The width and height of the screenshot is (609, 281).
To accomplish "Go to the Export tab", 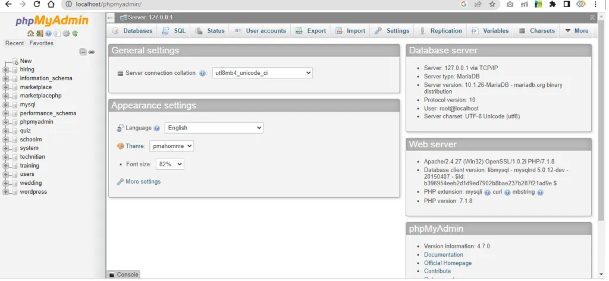I will click(x=310, y=31).
